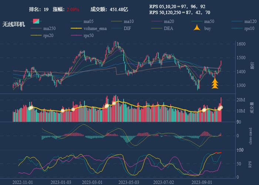This screenshot has height=185, width=259.
Task: Toggle ma120 trace in the legend
Action: tap(250, 21)
